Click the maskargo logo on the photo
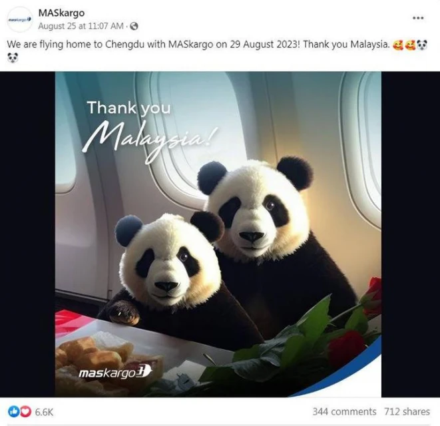Screen dimensions: 440x426 pyautogui.click(x=115, y=372)
